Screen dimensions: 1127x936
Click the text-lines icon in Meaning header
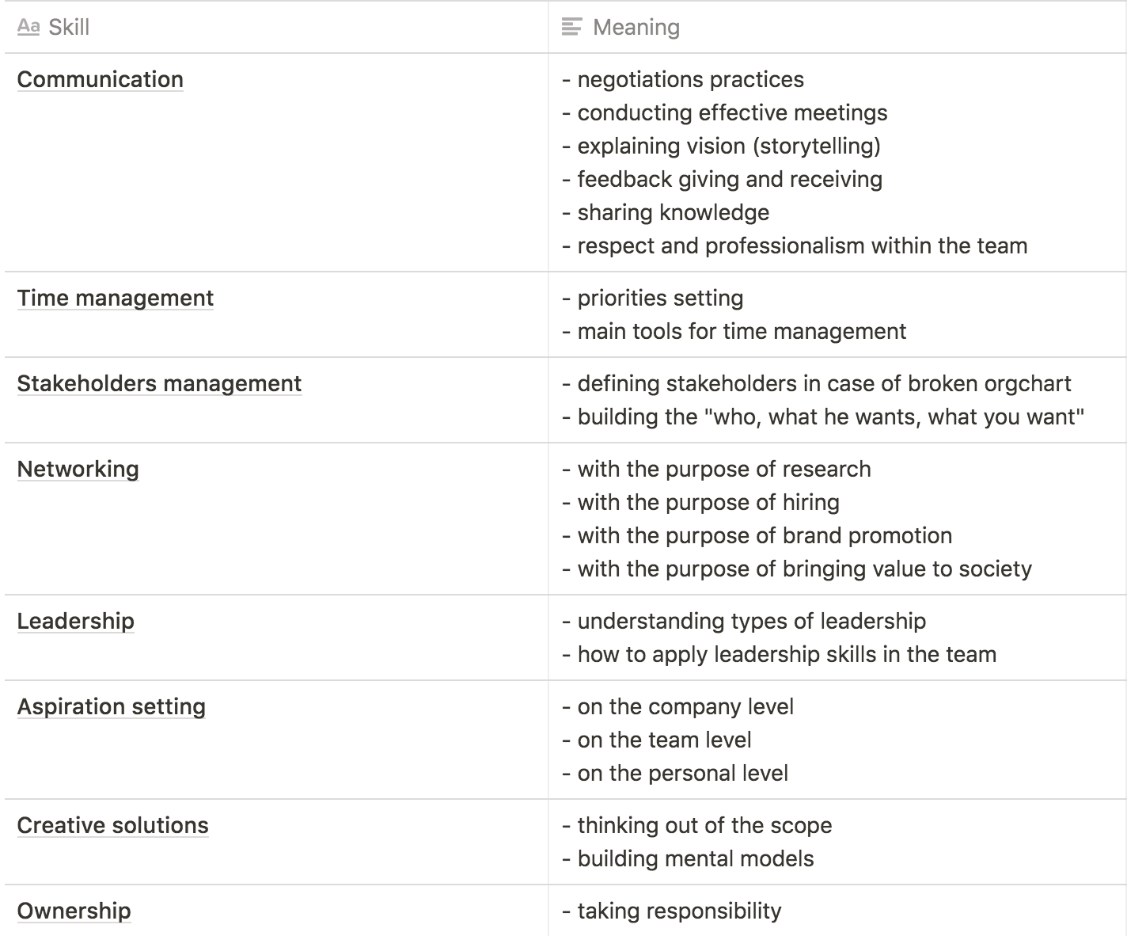tap(571, 27)
